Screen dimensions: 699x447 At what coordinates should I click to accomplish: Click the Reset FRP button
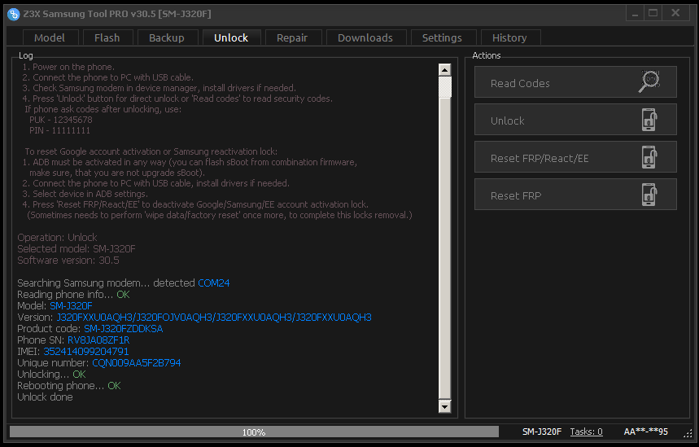click(x=575, y=195)
